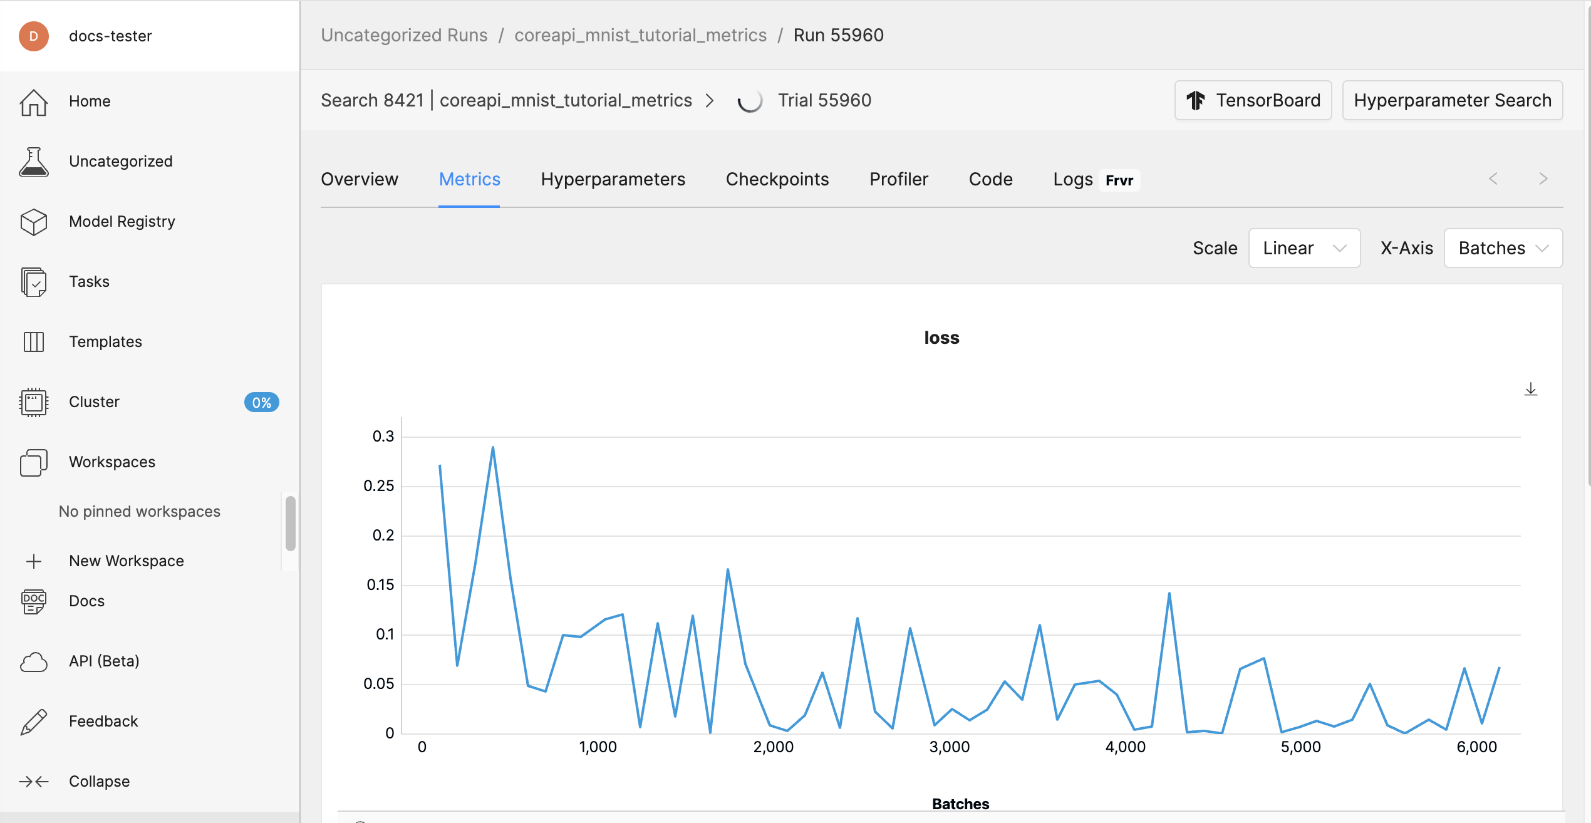Click the 0.3 y-axis tick label
This screenshot has height=823, width=1591.
[383, 437]
